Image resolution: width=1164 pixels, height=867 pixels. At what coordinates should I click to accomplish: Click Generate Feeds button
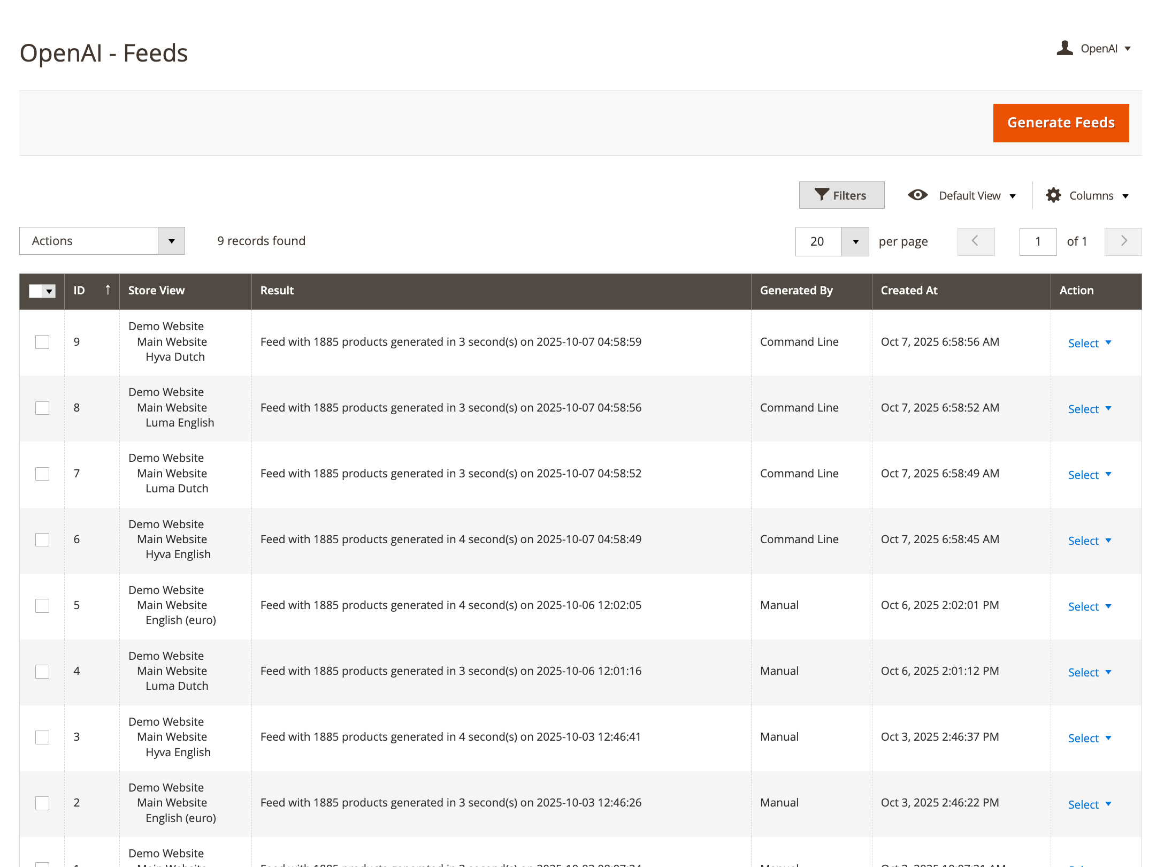(1060, 123)
